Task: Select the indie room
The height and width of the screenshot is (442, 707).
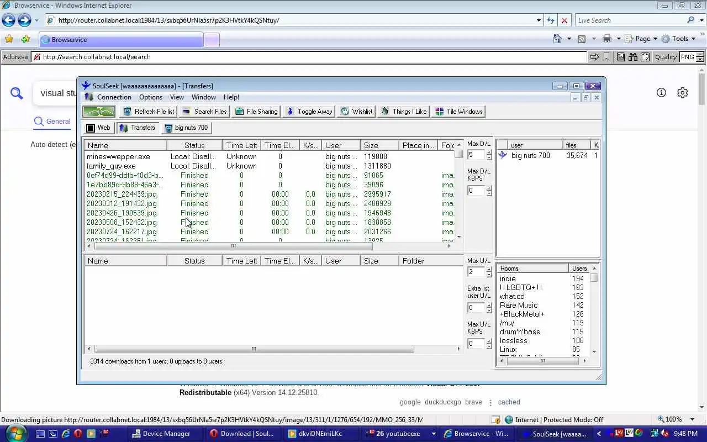Action: [x=543, y=278]
